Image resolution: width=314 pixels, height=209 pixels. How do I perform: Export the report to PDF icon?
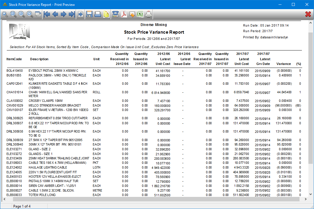point(124,14)
